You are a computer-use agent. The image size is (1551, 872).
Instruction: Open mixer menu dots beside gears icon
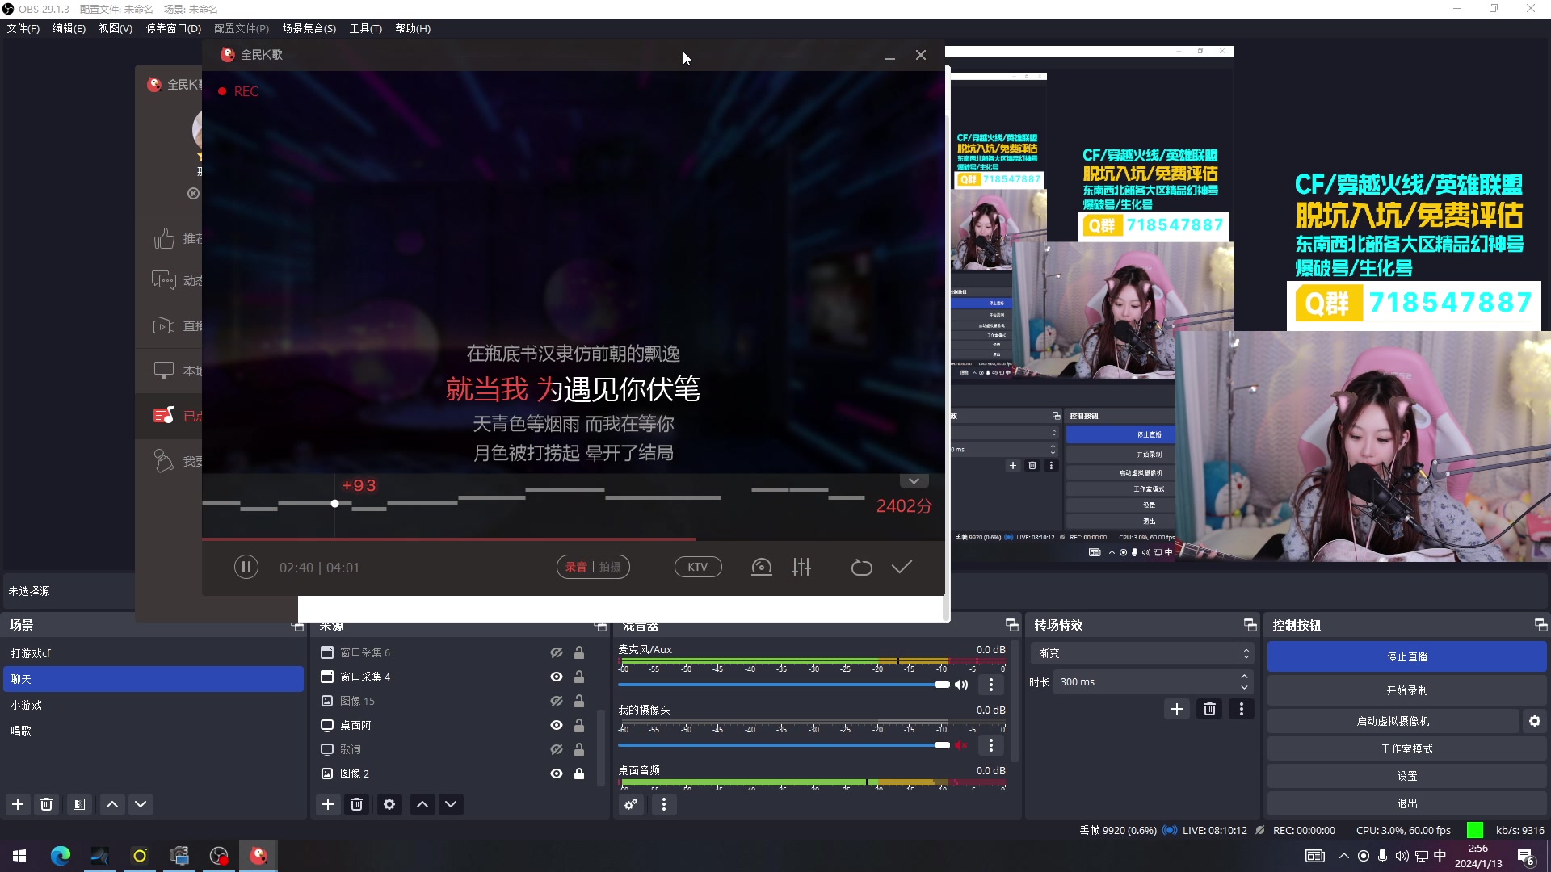click(664, 804)
